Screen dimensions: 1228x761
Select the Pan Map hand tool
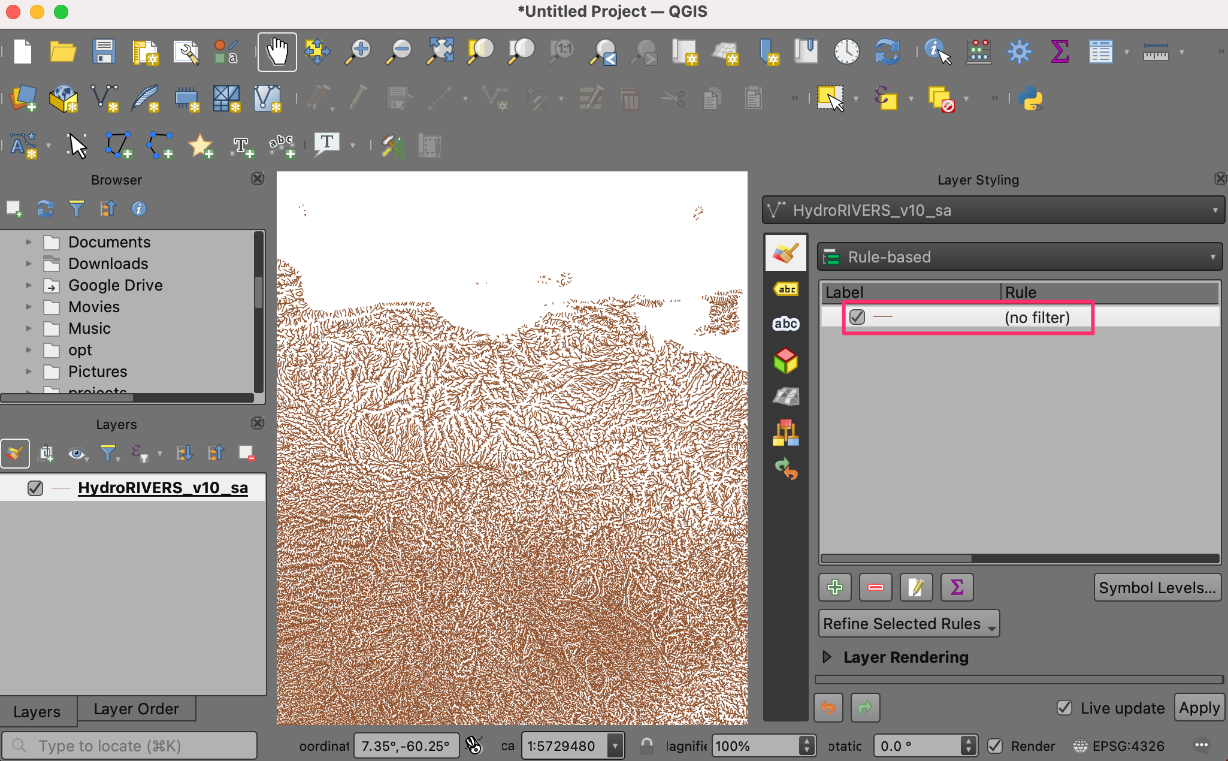click(277, 52)
